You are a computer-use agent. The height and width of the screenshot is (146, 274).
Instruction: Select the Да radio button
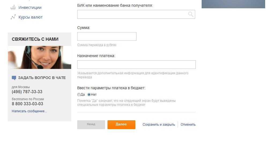tap(79, 95)
